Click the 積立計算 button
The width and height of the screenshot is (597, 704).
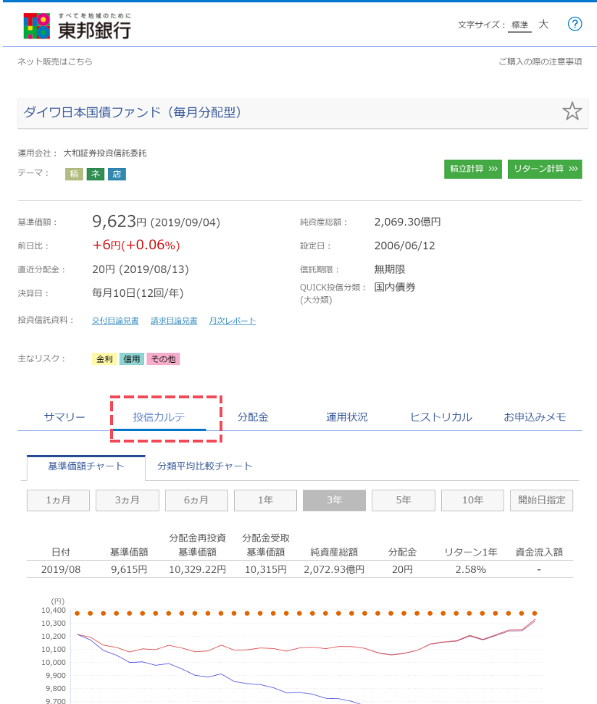click(x=473, y=169)
